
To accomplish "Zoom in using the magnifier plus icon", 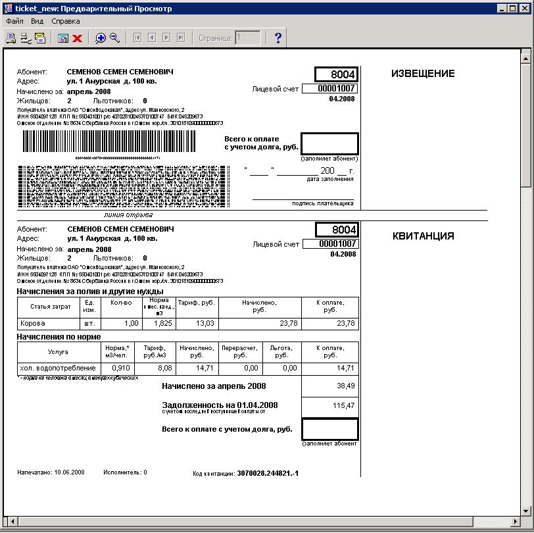I will 101,38.
